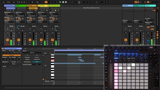
Task: Click the Arrangement Record circle button
Action: tap(66, 2)
